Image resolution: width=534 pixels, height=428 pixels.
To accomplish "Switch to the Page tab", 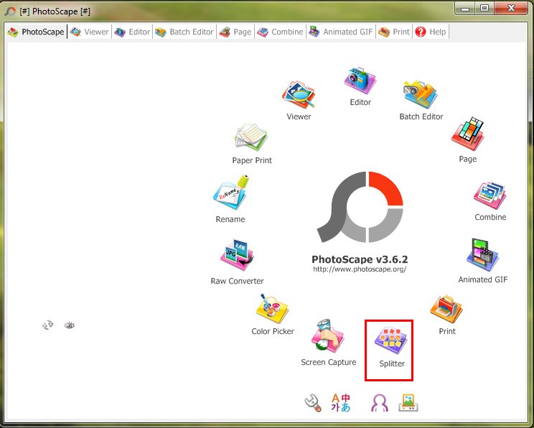I will 235,32.
